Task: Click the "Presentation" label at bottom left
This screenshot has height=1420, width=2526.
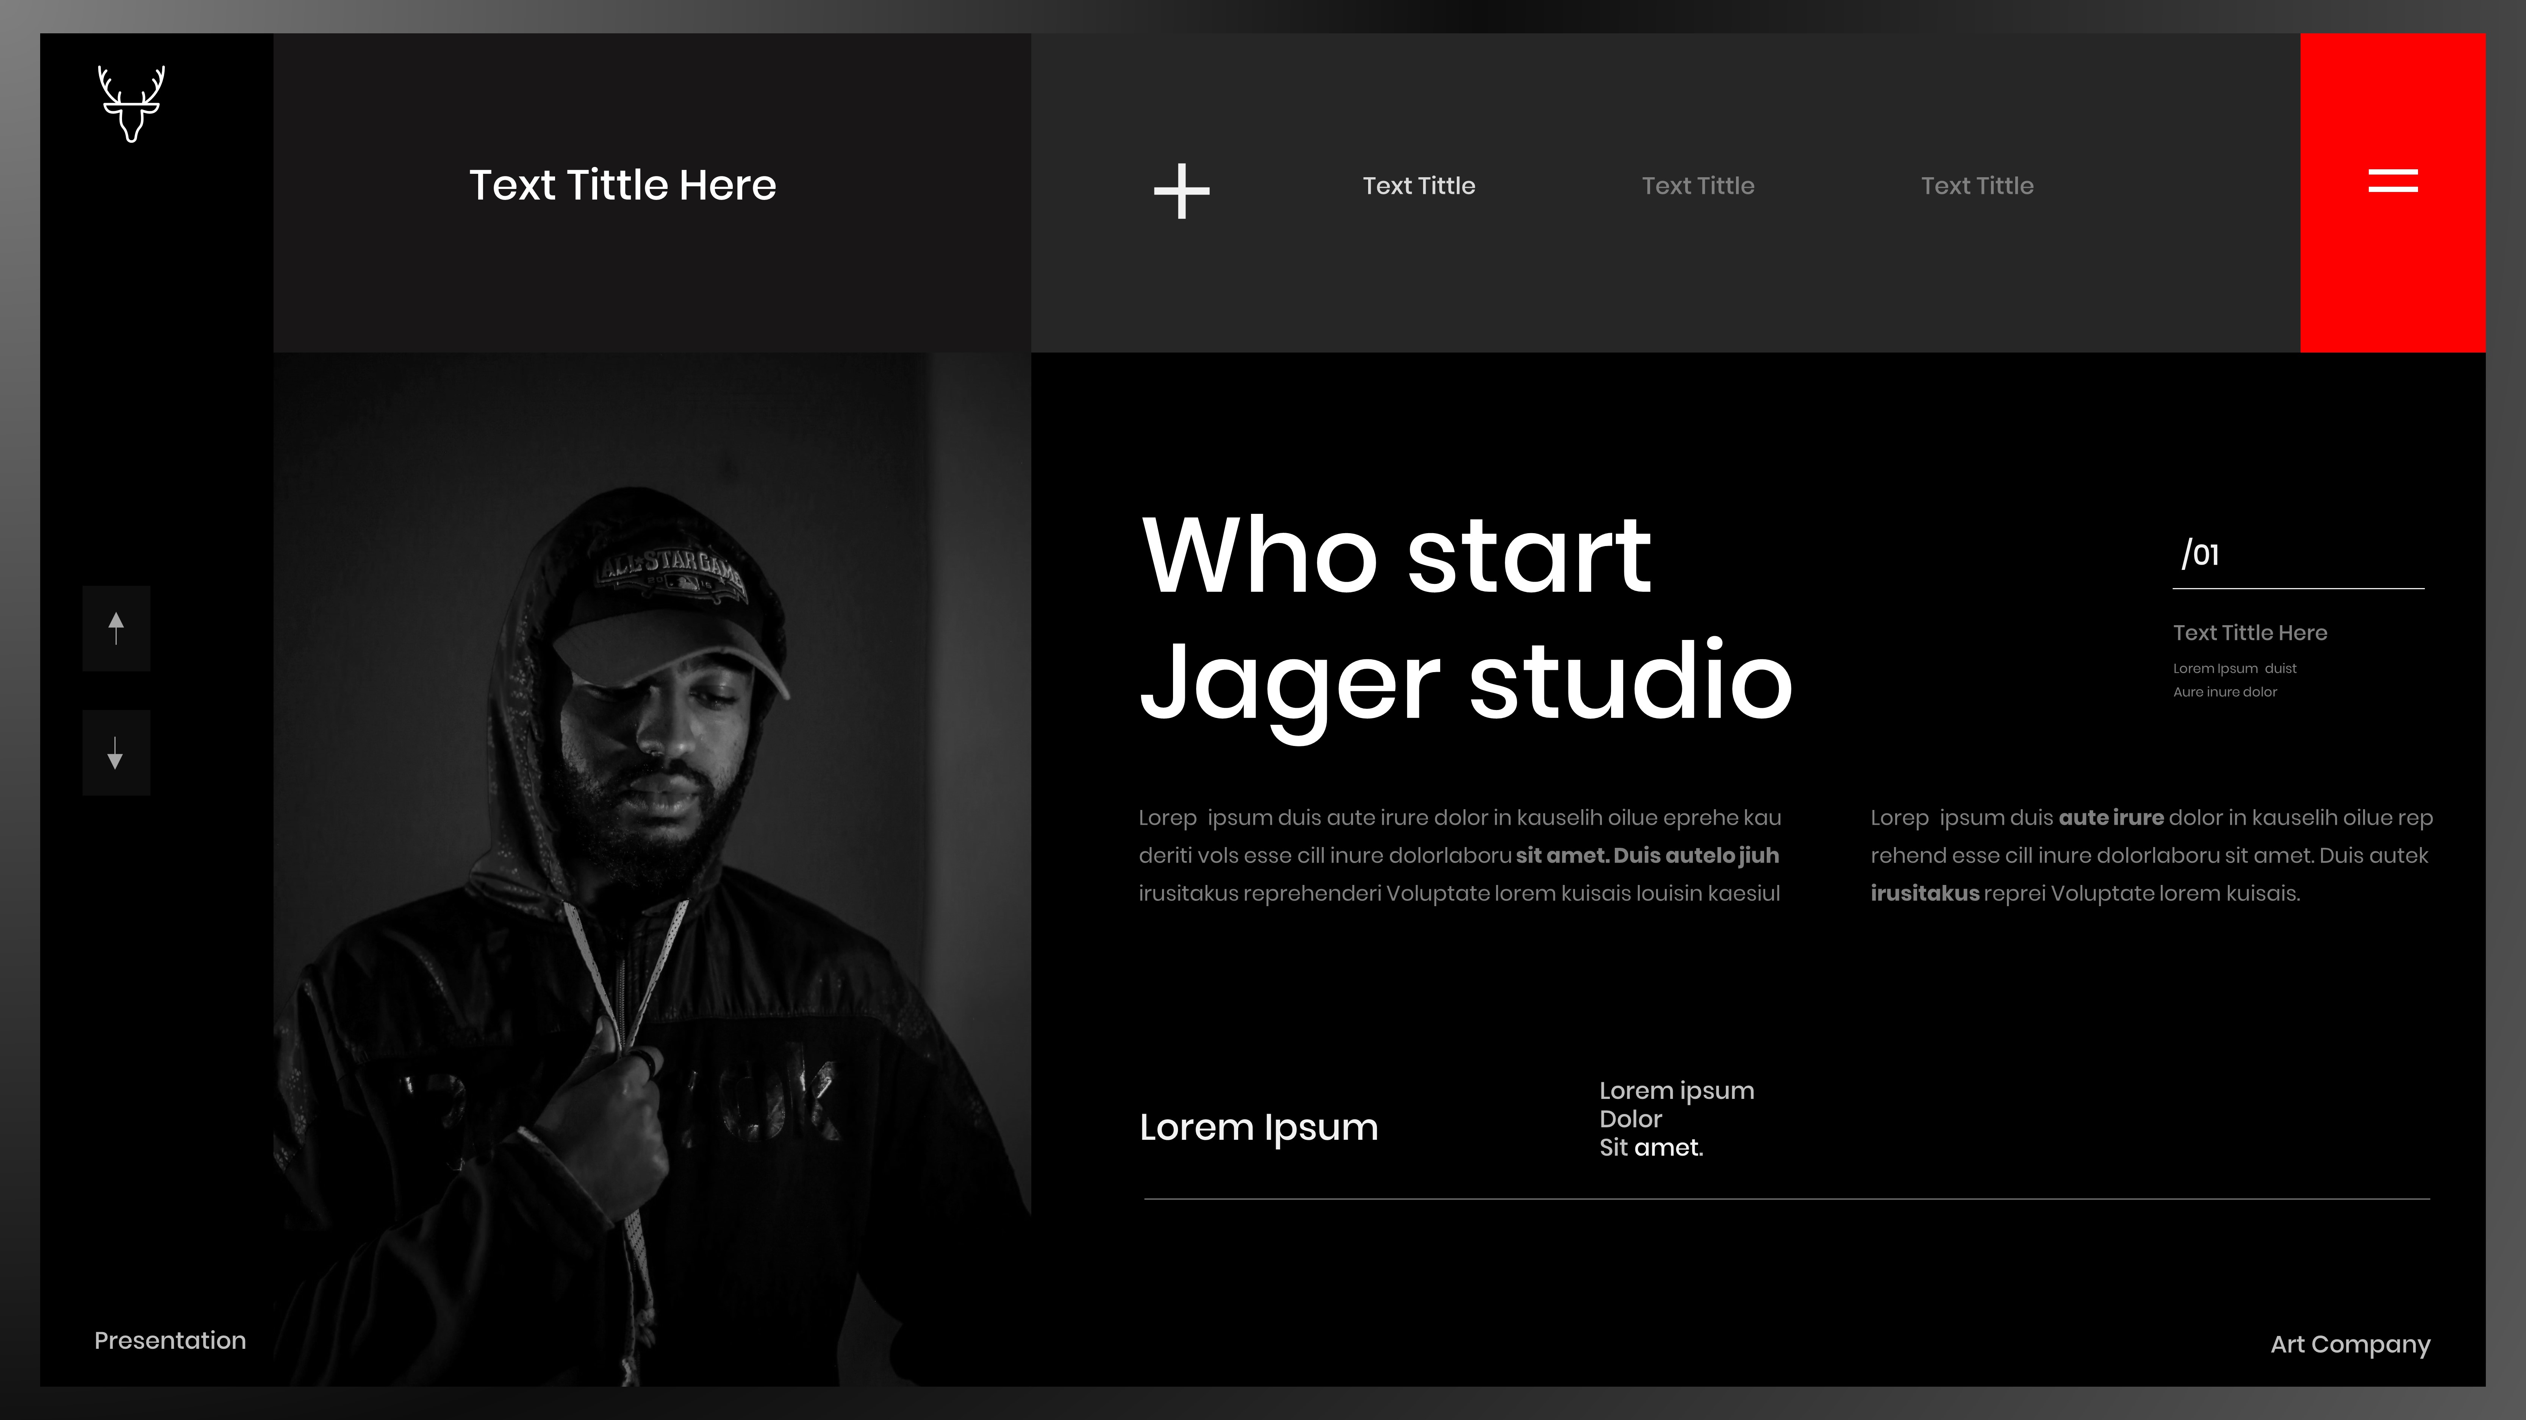Action: pos(170,1340)
